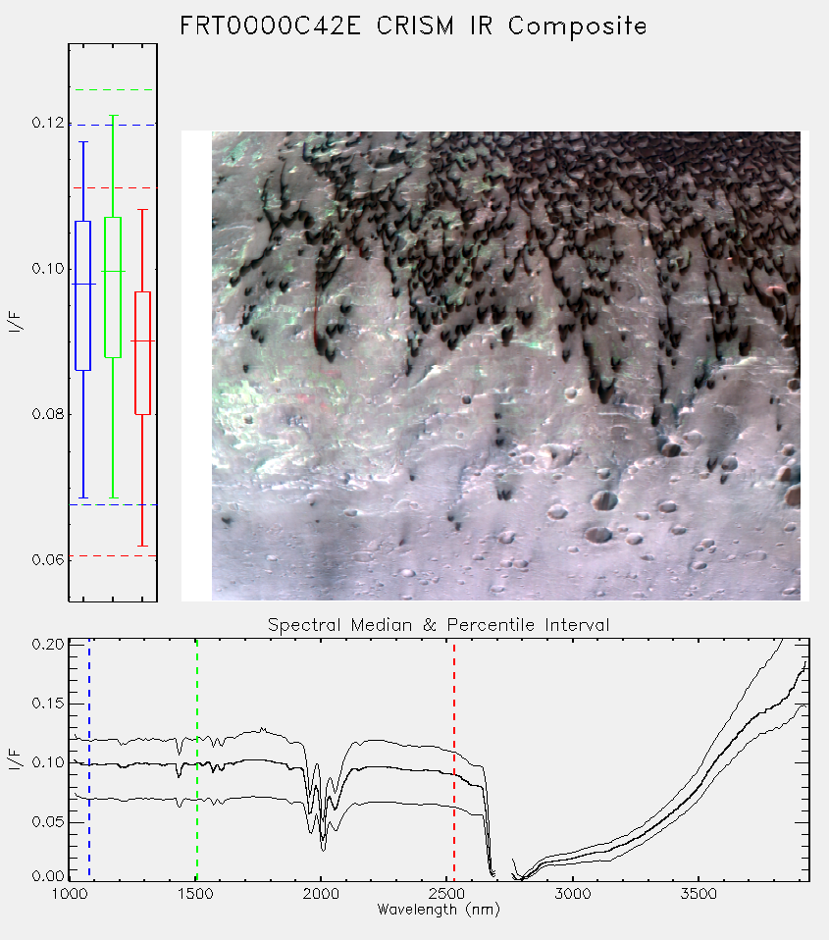Click the green dashed wavelength marker line
The image size is (829, 940).
pos(197,758)
